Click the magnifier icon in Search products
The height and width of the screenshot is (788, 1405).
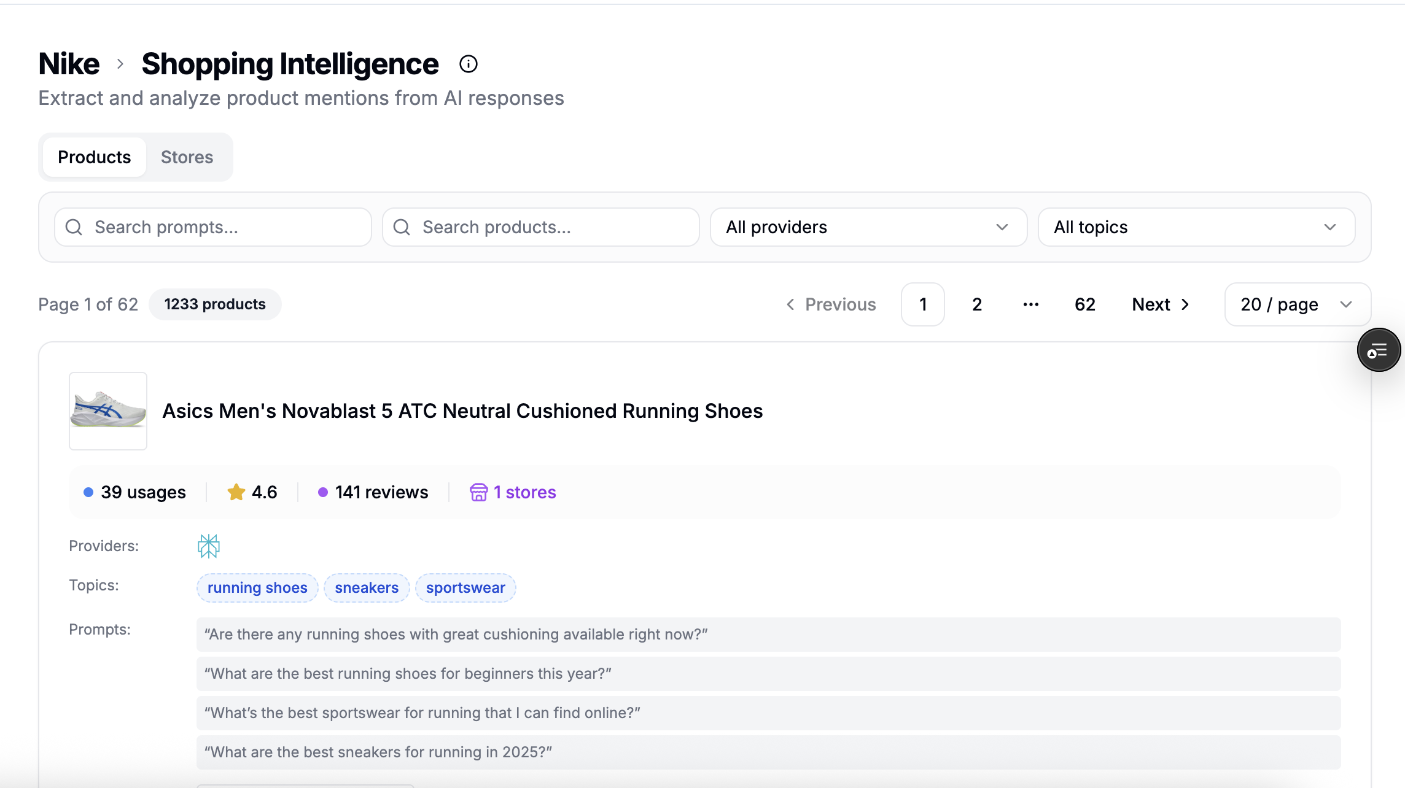tap(402, 227)
